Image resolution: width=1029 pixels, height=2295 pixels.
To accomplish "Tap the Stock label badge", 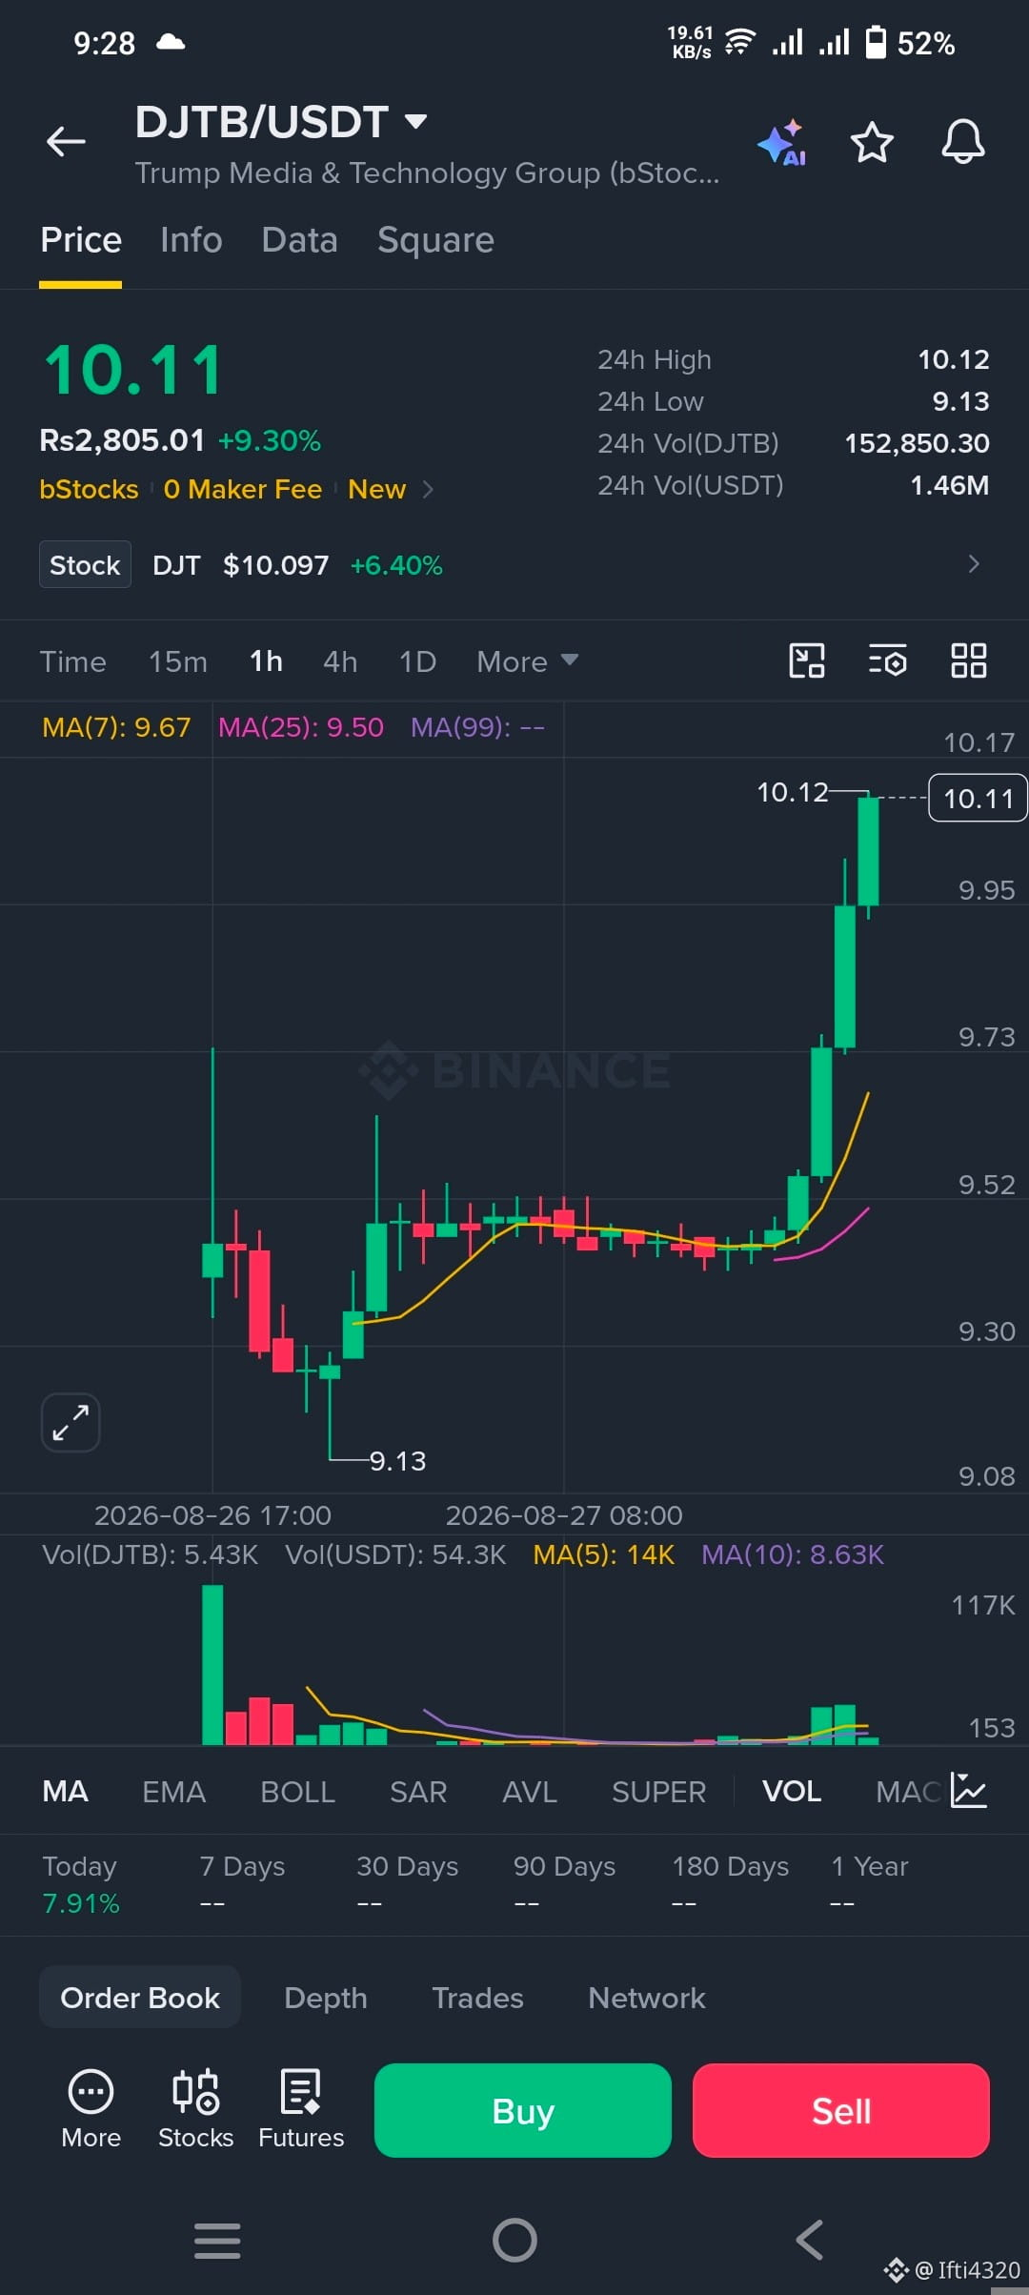I will (x=85, y=564).
